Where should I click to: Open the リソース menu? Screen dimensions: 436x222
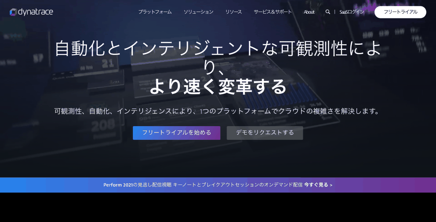(x=234, y=12)
